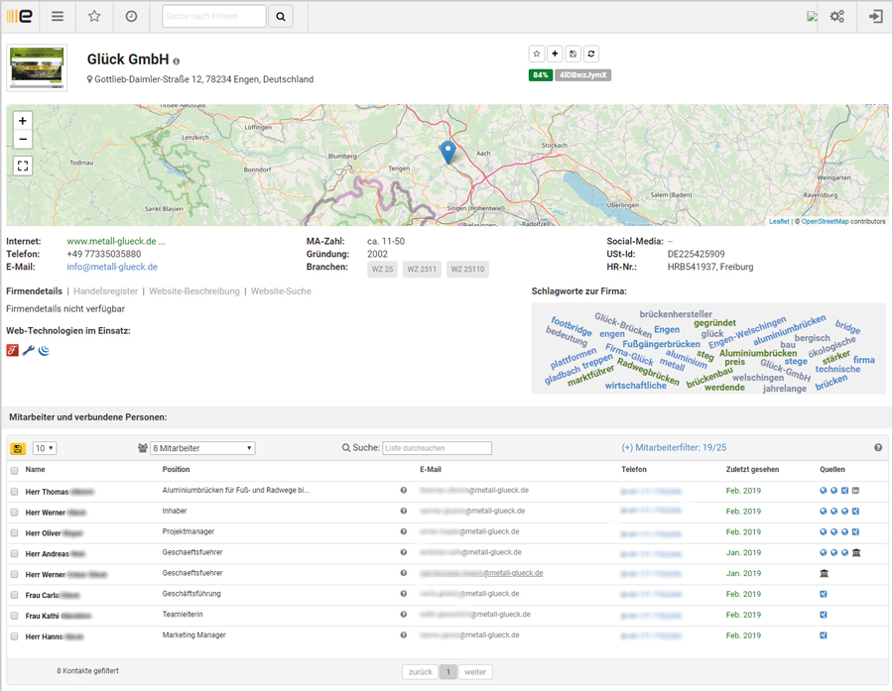This screenshot has width=893, height=692.
Task: Open the export icon next to the star
Action: 574,54
